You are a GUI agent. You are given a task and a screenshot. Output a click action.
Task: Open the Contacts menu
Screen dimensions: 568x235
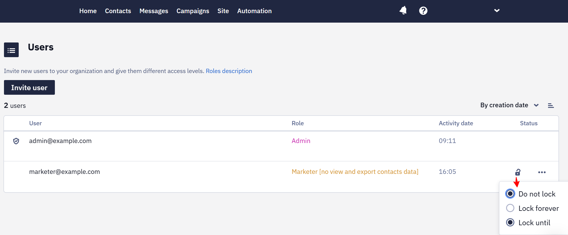point(118,11)
